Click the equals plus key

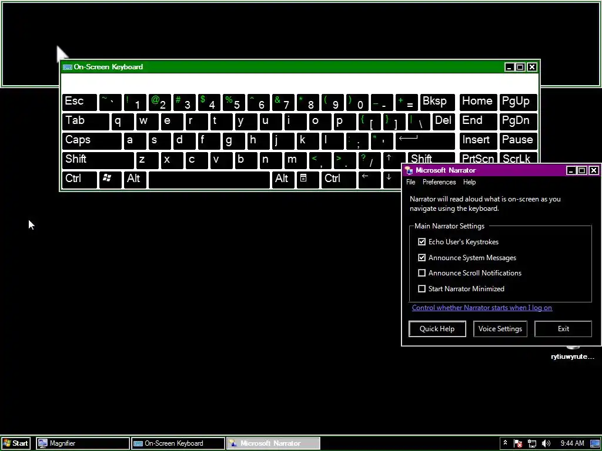point(407,102)
